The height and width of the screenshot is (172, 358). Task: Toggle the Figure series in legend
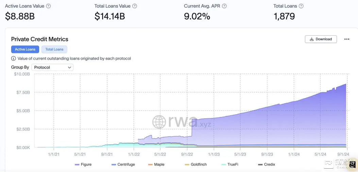pyautogui.click(x=83, y=165)
